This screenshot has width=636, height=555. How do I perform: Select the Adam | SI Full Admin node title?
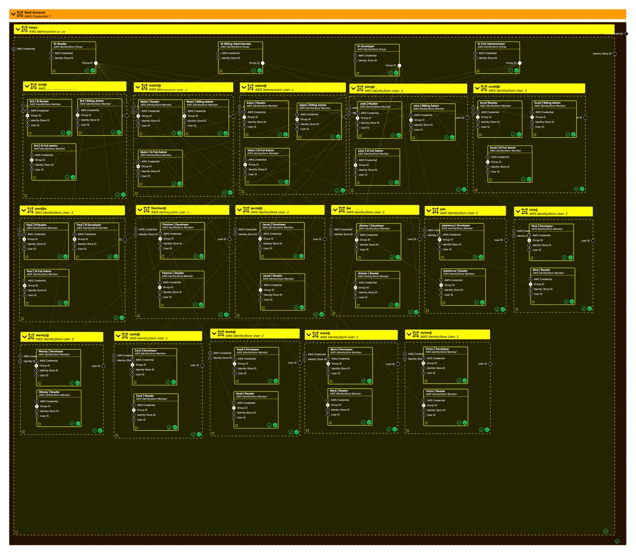coord(260,151)
